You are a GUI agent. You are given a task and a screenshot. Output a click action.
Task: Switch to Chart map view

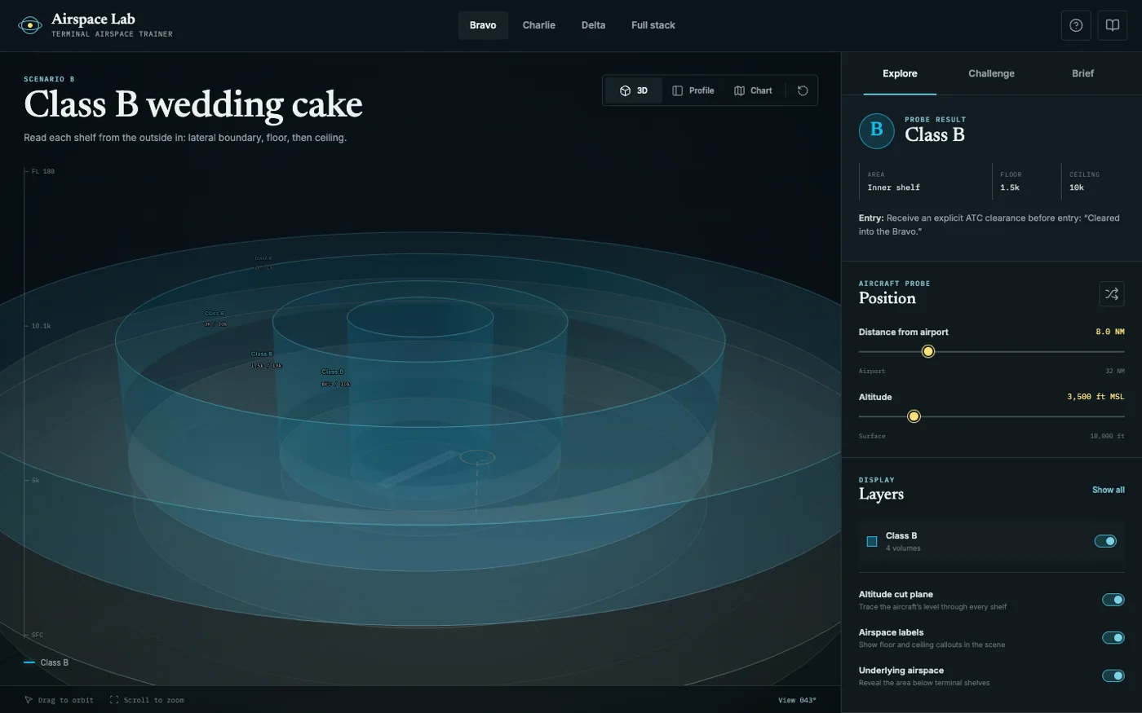[753, 90]
